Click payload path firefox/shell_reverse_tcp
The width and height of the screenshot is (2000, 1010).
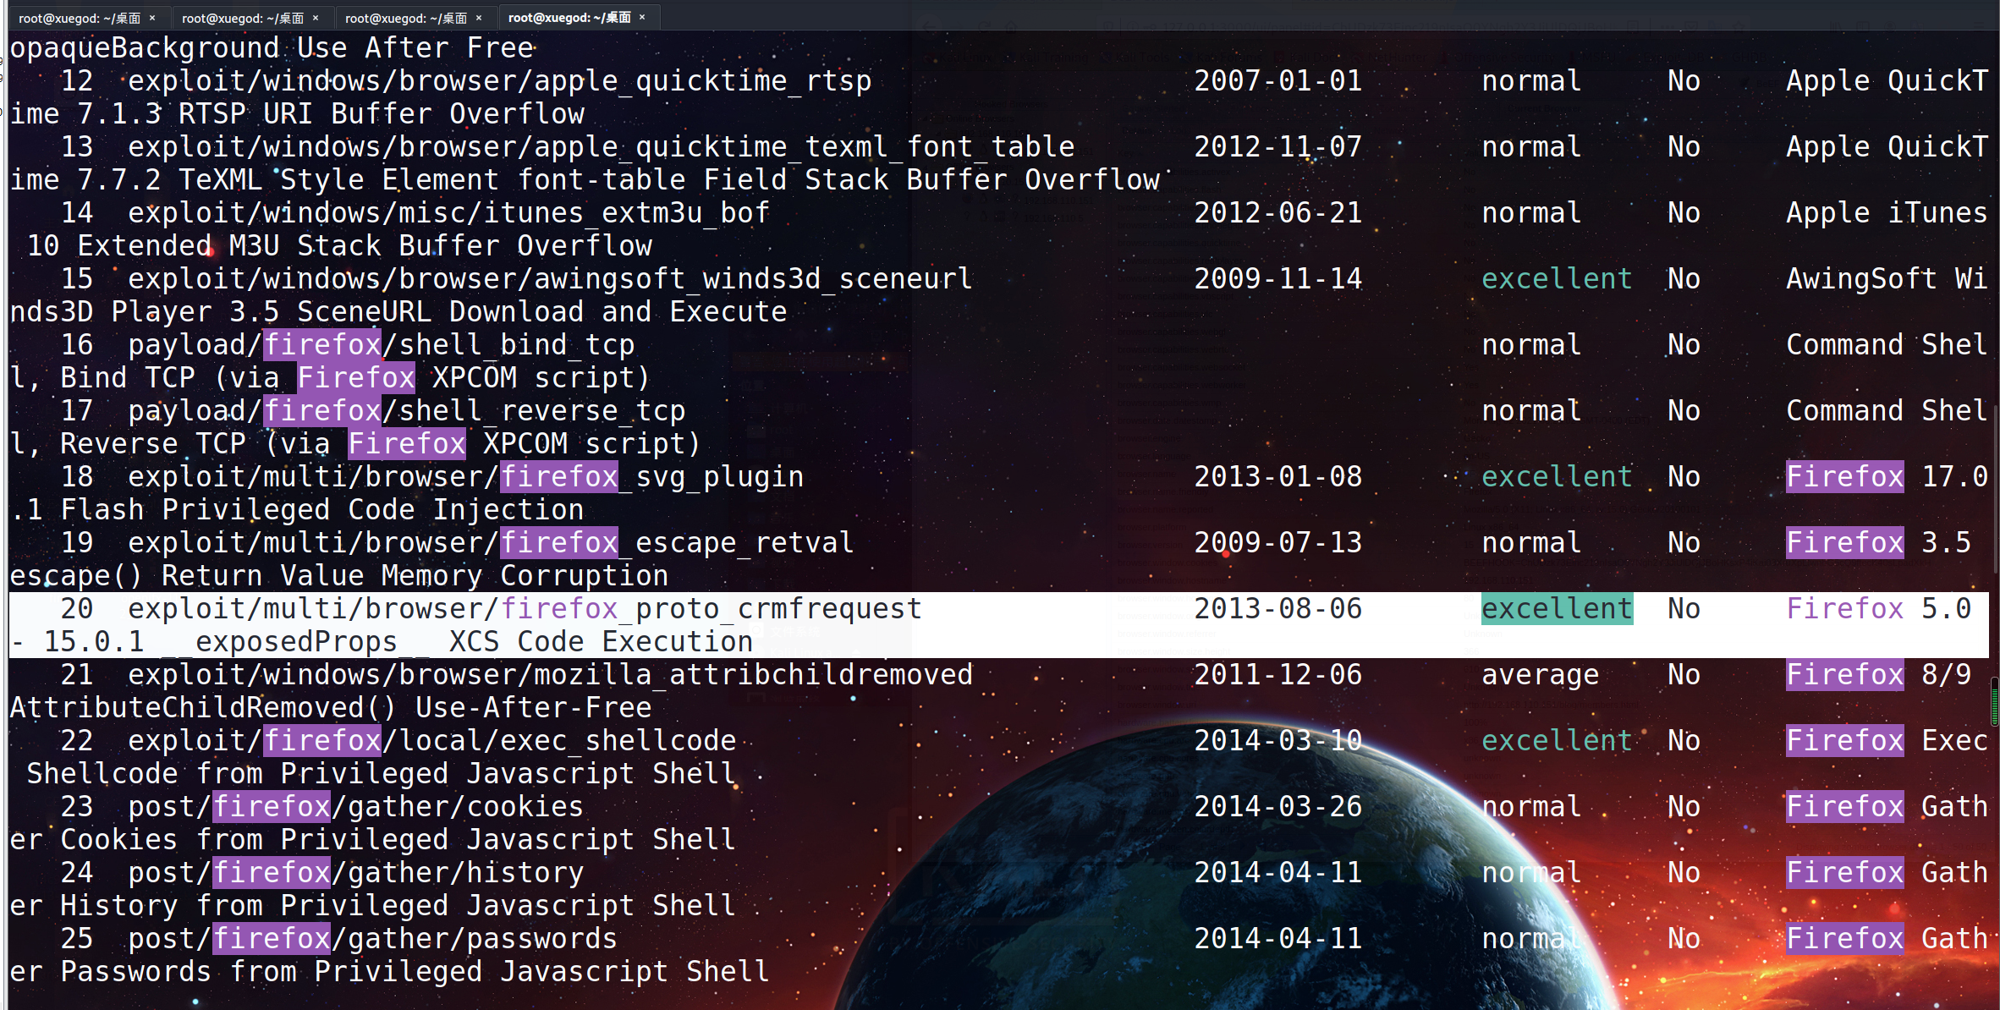coord(406,411)
